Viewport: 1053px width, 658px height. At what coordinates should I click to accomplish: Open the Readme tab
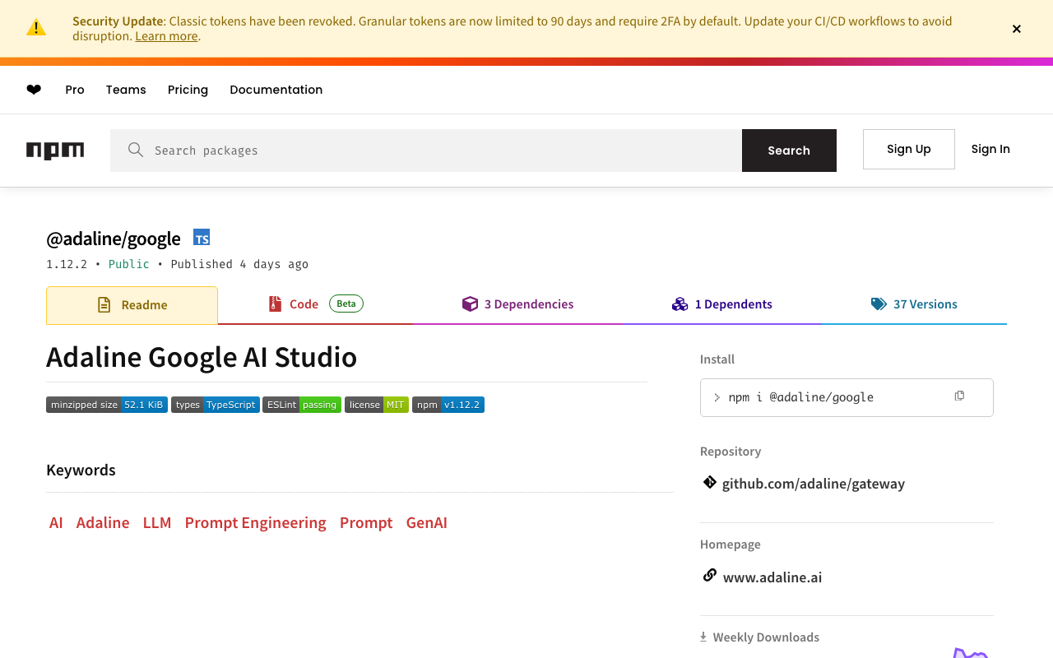coord(132,305)
